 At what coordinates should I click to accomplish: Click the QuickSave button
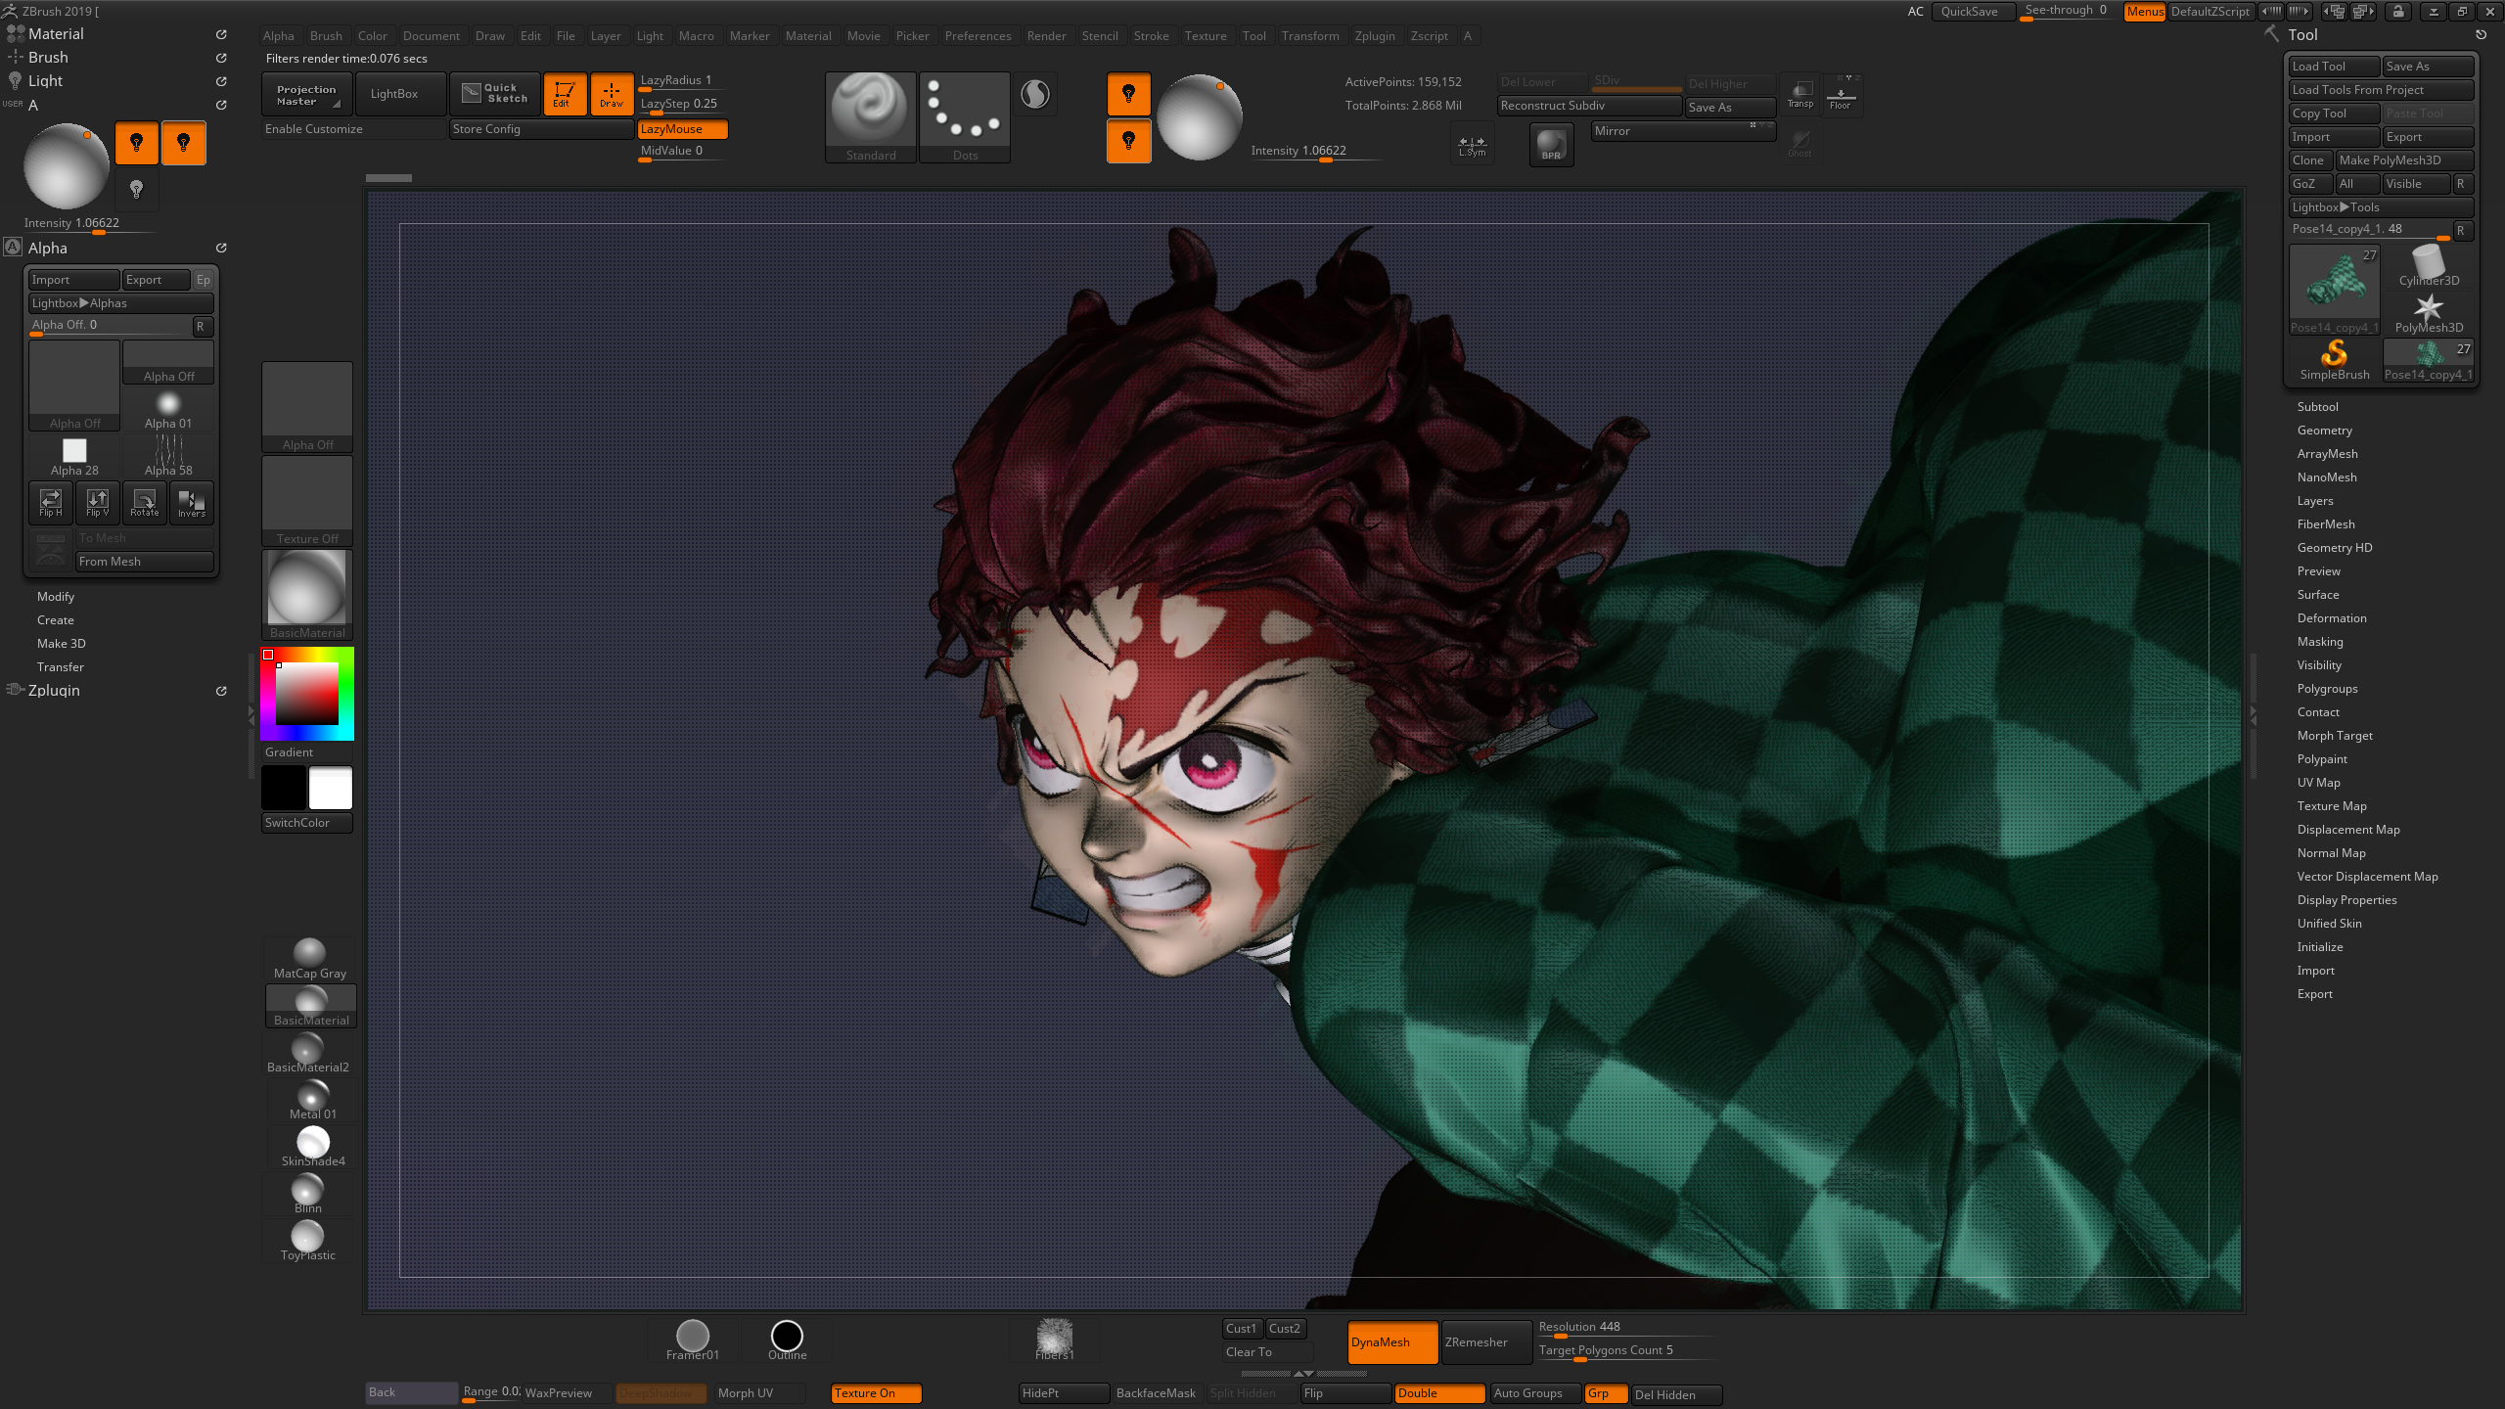(1969, 12)
